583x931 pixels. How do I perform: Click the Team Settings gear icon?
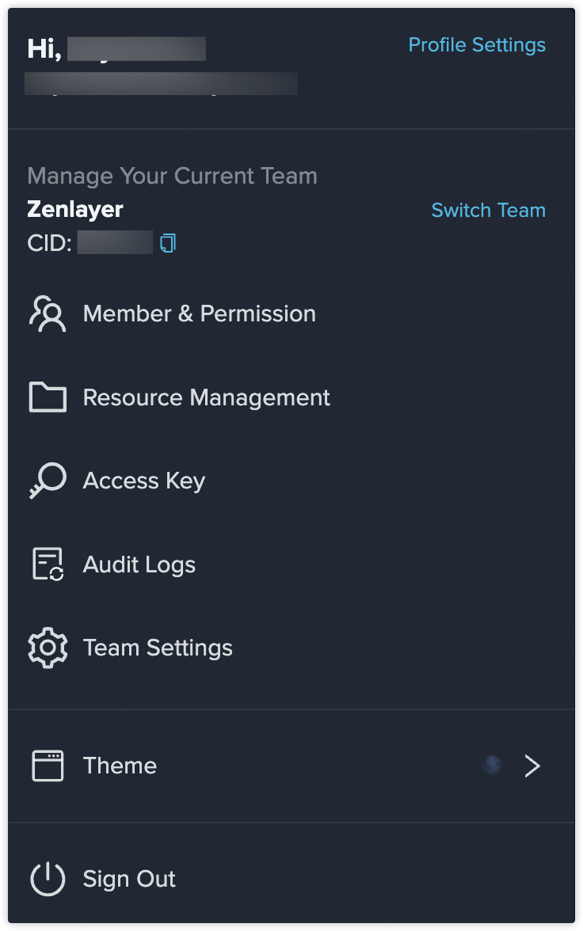pyautogui.click(x=48, y=648)
